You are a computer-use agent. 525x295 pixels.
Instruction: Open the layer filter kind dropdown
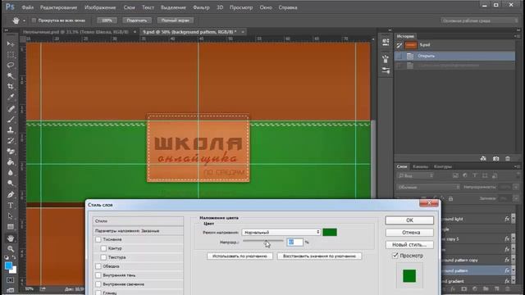[x=415, y=175]
